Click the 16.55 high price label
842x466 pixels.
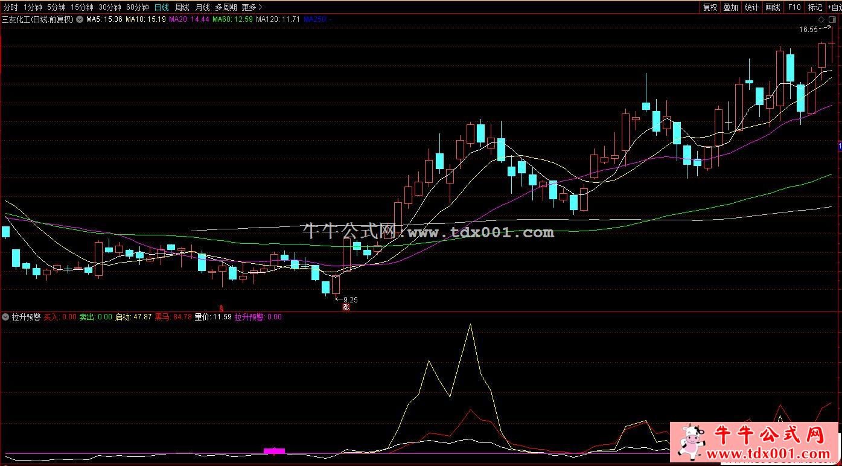809,29
